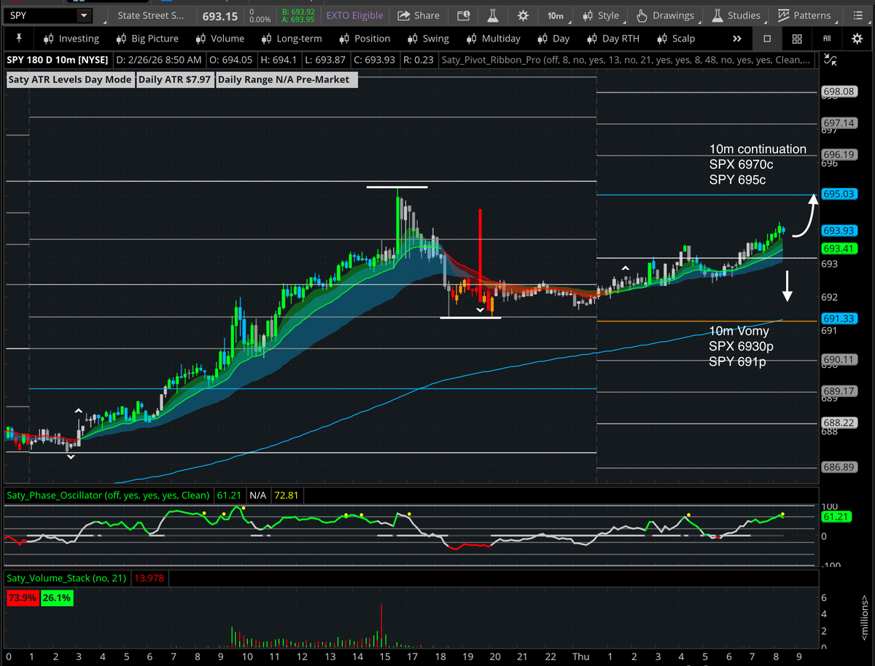Click the 688.22 price level bubble
Screen dimensions: 875x666
pyautogui.click(x=838, y=423)
